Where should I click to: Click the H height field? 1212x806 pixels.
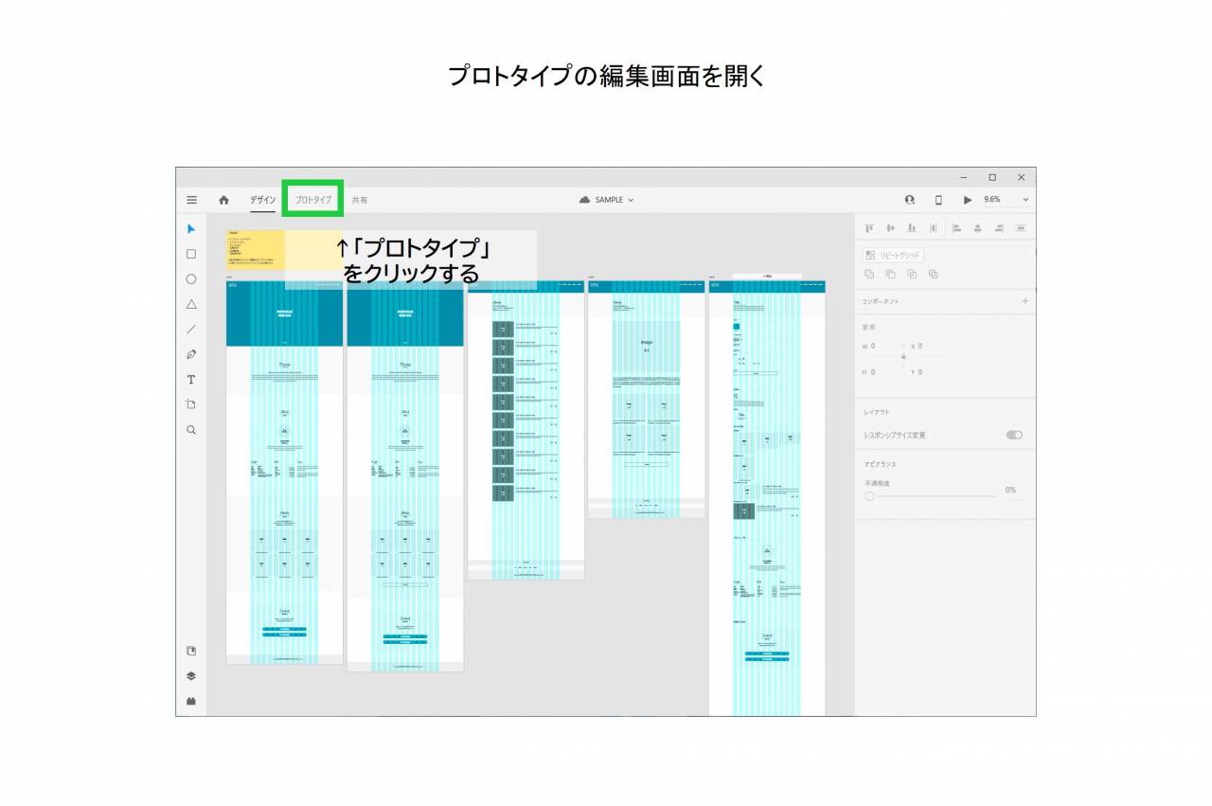click(881, 372)
